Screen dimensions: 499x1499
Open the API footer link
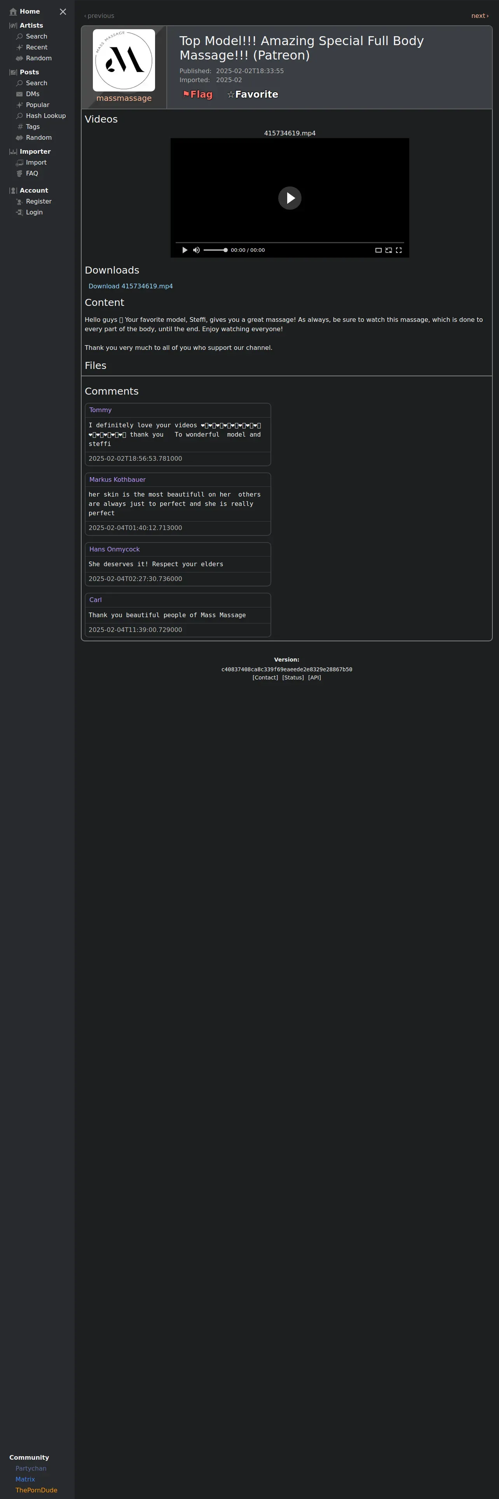(314, 678)
